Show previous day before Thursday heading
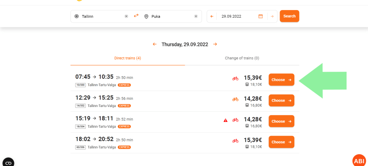The height and width of the screenshot is (166, 368). (155, 44)
